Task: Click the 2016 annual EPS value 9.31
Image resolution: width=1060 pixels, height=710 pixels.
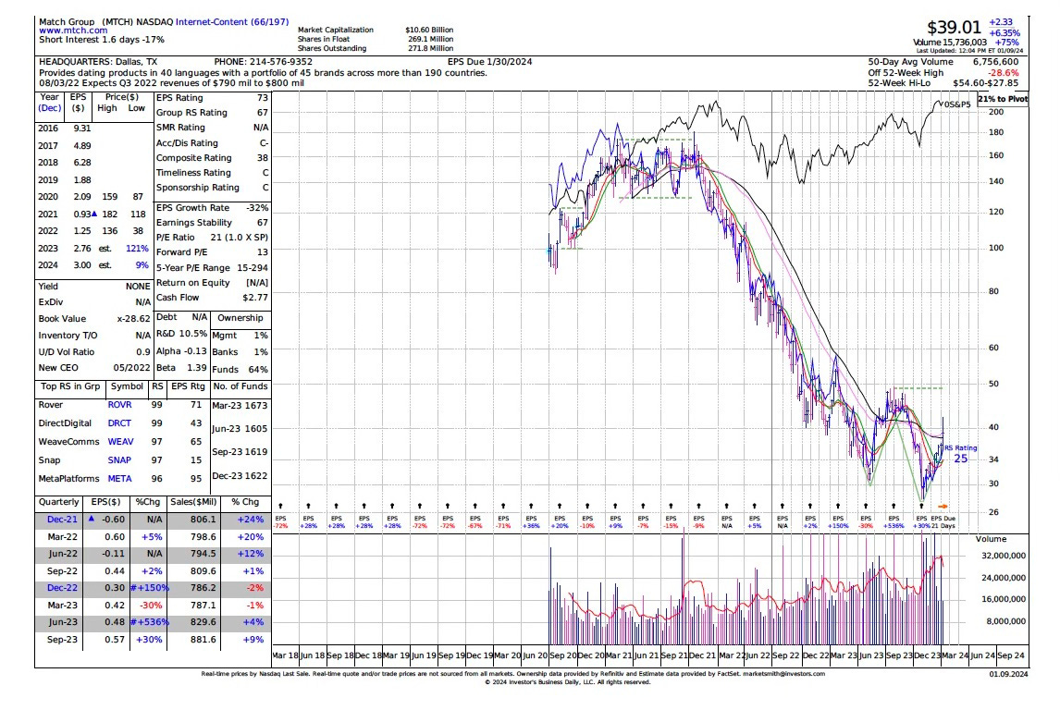Action: (x=81, y=128)
